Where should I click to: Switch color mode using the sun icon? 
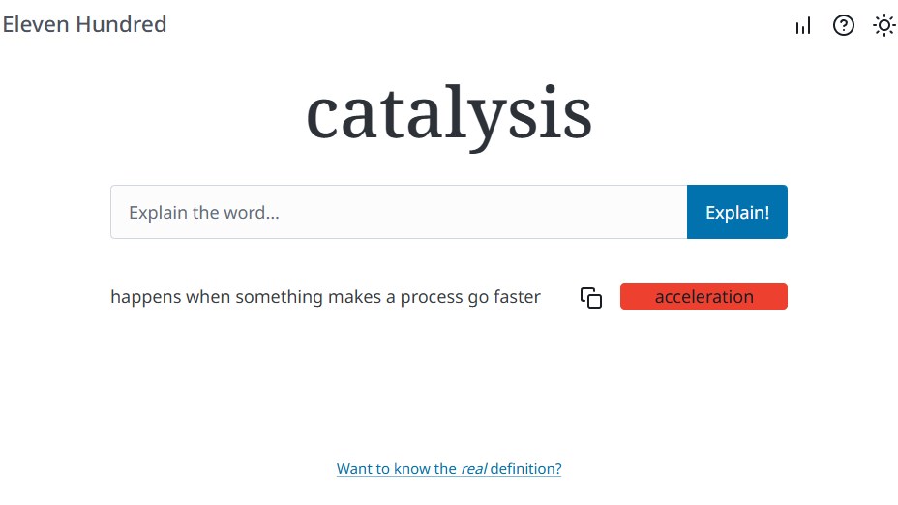point(884,26)
